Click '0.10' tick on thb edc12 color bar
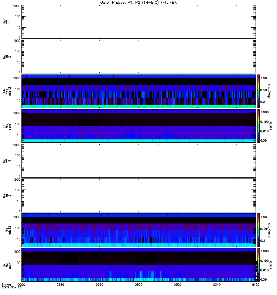Screen dimensions: 277x295 pos(263,90)
